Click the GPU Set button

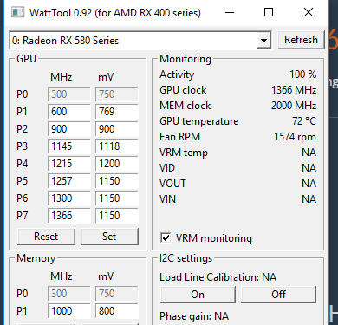(109, 237)
